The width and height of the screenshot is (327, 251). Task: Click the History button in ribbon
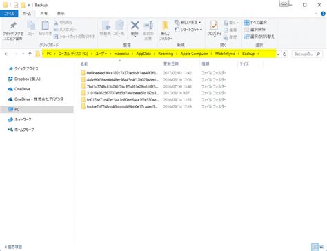point(230,37)
